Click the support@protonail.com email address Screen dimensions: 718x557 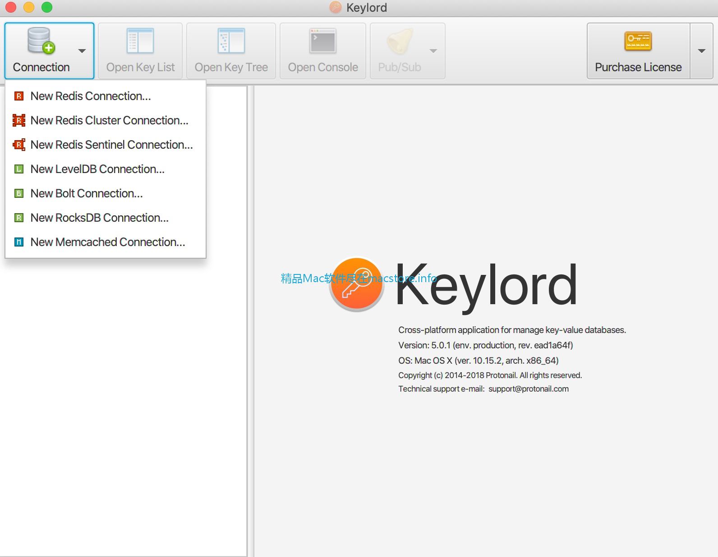[x=529, y=389]
